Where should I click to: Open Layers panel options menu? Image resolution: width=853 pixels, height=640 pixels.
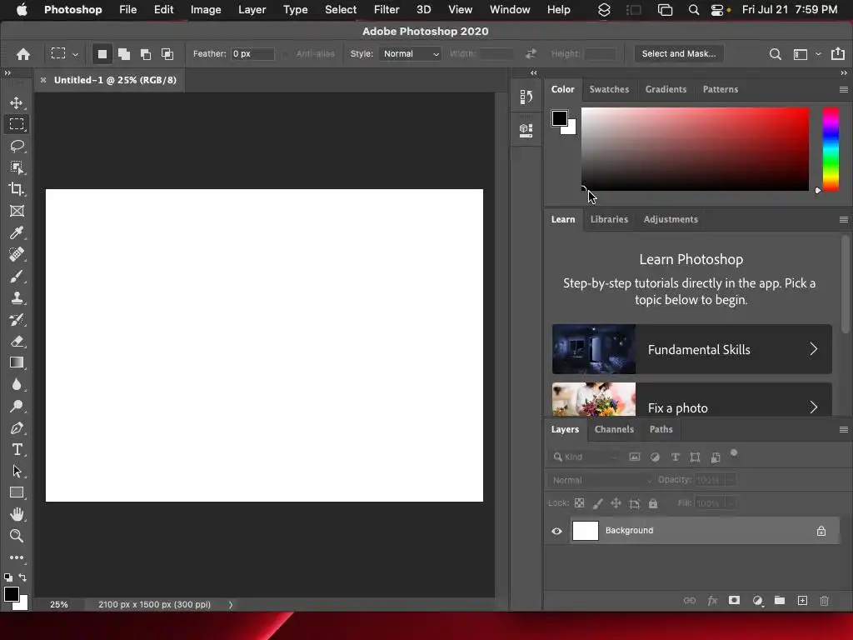(844, 429)
